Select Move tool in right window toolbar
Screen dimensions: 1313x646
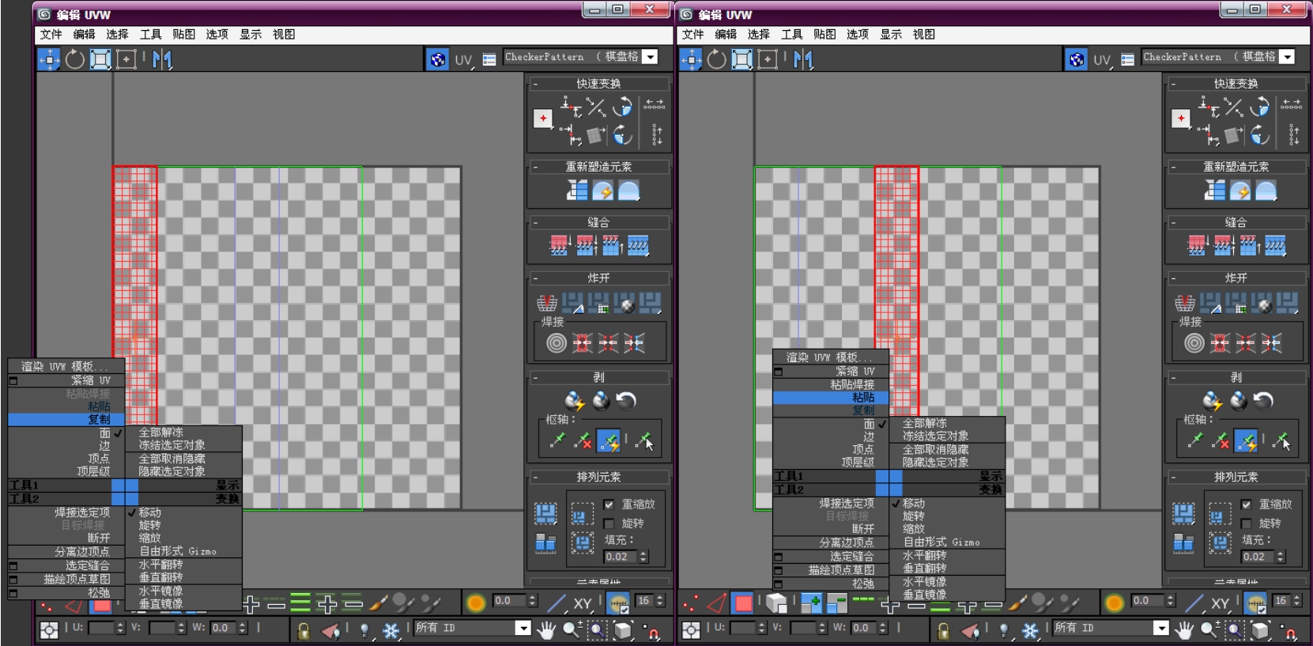(691, 59)
